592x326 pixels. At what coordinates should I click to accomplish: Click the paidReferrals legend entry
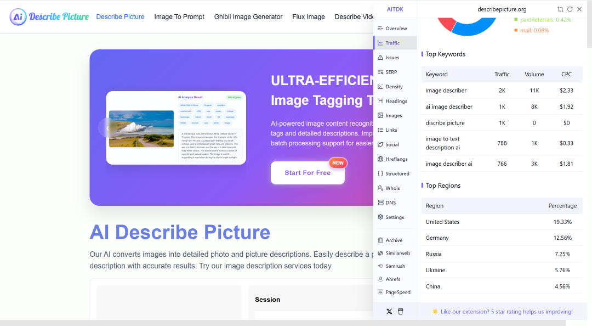pos(543,20)
